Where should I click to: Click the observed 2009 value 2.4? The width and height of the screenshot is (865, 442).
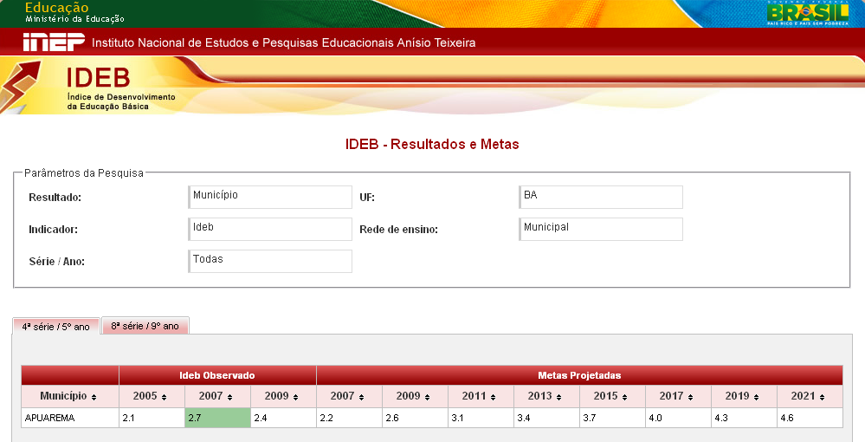tap(283, 418)
